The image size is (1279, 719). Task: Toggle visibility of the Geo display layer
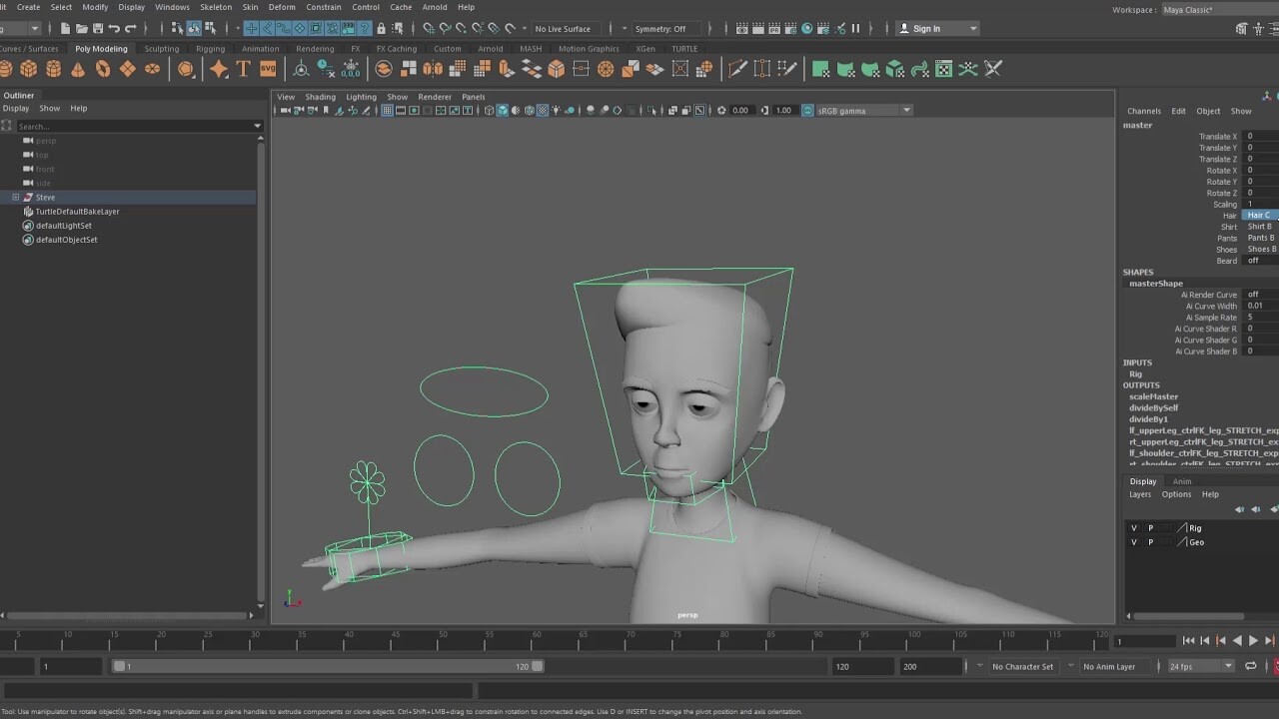tap(1133, 542)
